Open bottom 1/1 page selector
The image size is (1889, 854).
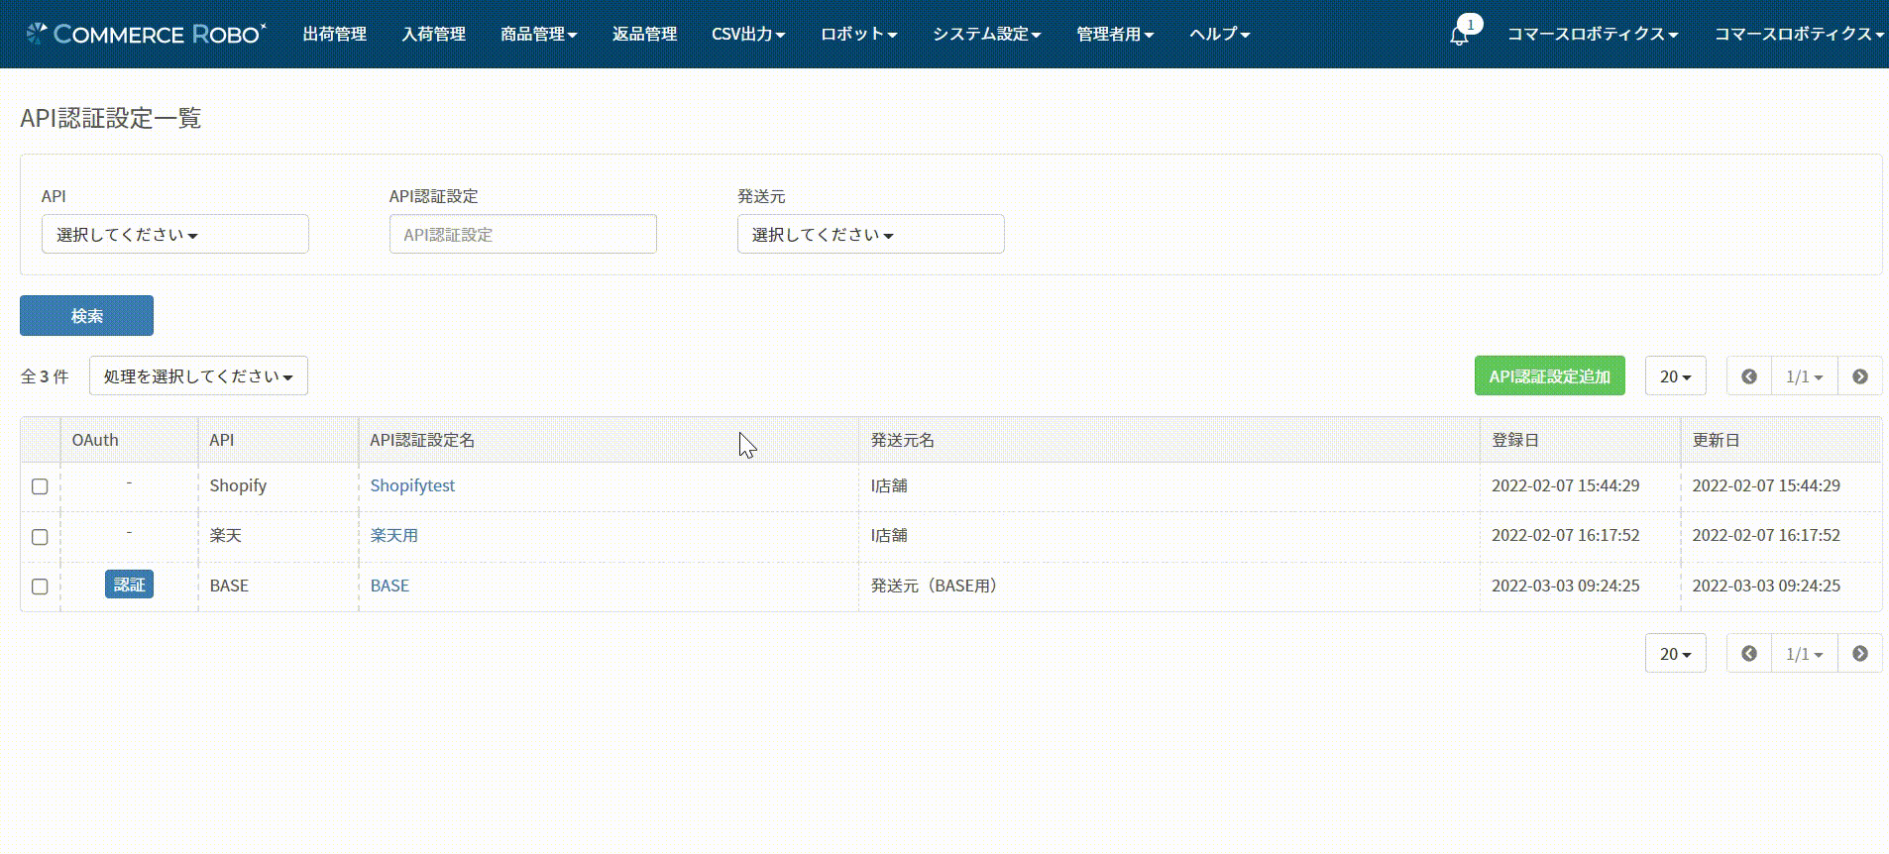[x=1804, y=654]
